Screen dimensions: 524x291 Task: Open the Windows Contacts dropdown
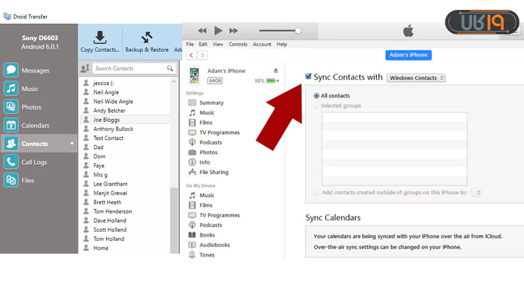point(416,78)
